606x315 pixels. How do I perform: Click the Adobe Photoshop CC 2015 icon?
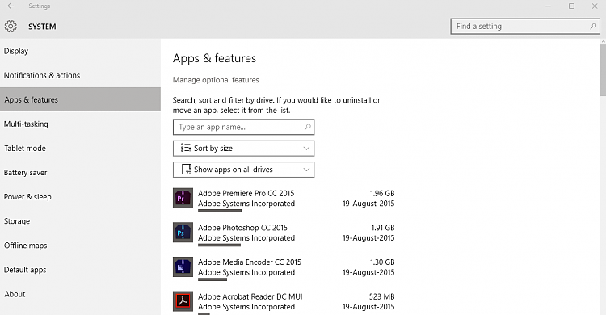click(x=183, y=233)
